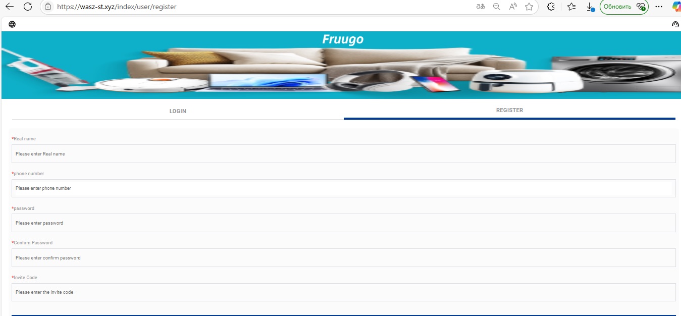Image resolution: width=681 pixels, height=316 pixels.
Task: Click the Fruugo banner title
Action: coord(343,39)
